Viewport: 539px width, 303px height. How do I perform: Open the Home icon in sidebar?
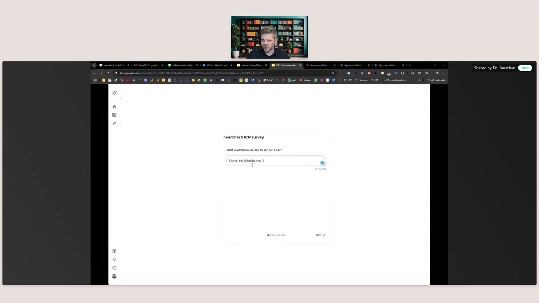coord(114,106)
